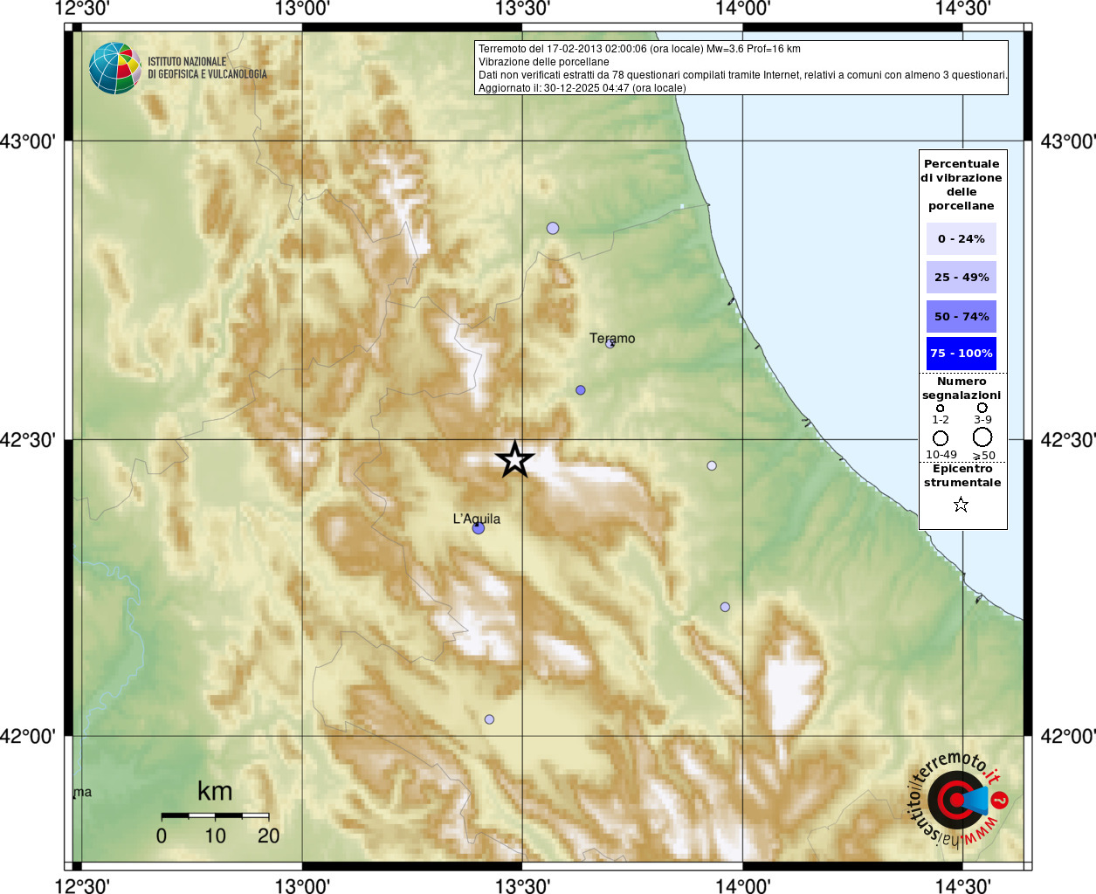Click the 'km' scale label

[215, 791]
